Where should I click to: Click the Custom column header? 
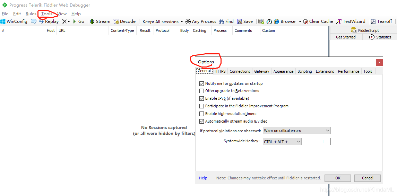[x=270, y=30]
